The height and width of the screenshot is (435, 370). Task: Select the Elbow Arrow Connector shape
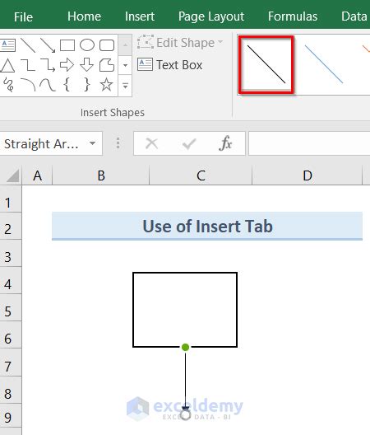pos(48,65)
